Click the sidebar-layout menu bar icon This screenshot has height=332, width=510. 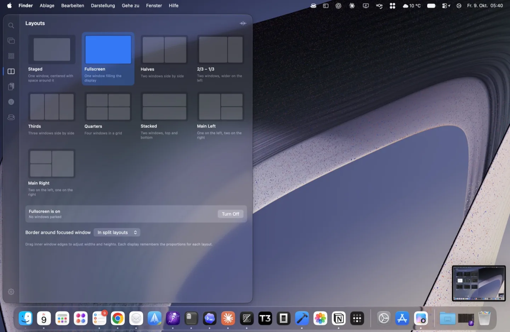coord(326,6)
